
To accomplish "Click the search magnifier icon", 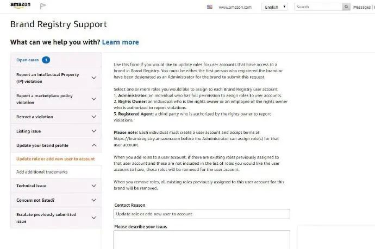I will [346, 7].
